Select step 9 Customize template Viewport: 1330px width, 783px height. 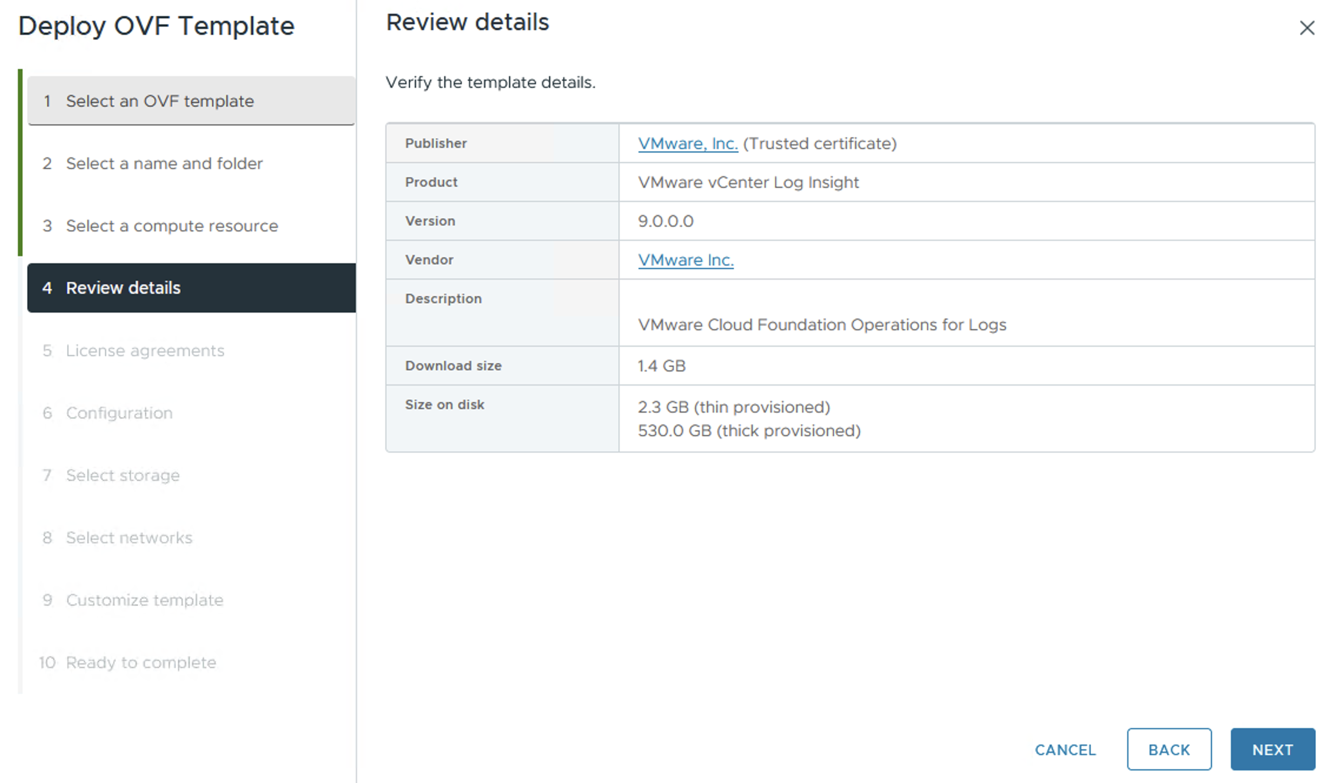(x=144, y=600)
